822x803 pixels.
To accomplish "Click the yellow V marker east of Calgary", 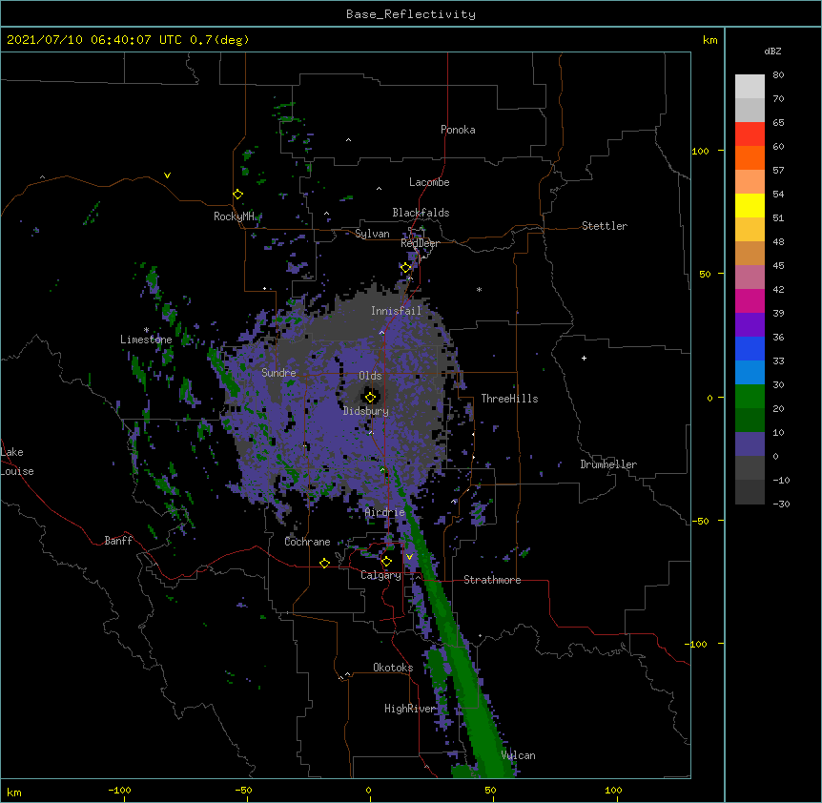I will 409,557.
